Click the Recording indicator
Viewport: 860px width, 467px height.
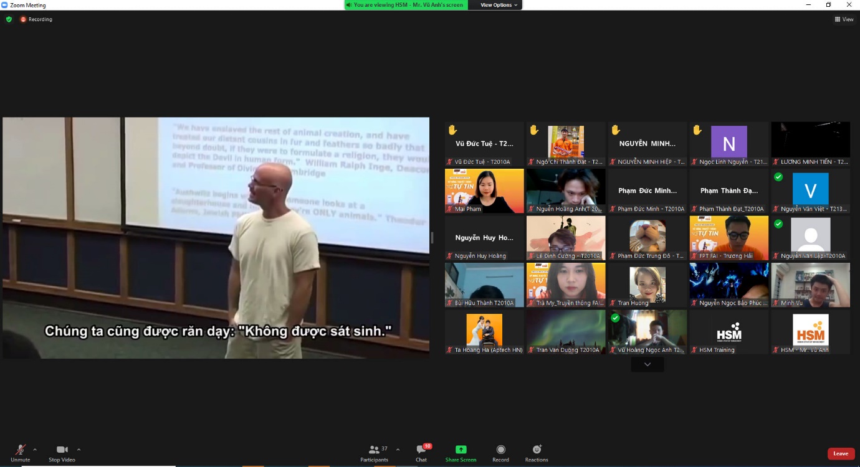click(x=36, y=19)
